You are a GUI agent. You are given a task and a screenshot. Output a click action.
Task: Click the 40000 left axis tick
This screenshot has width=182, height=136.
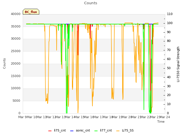point(16,14)
